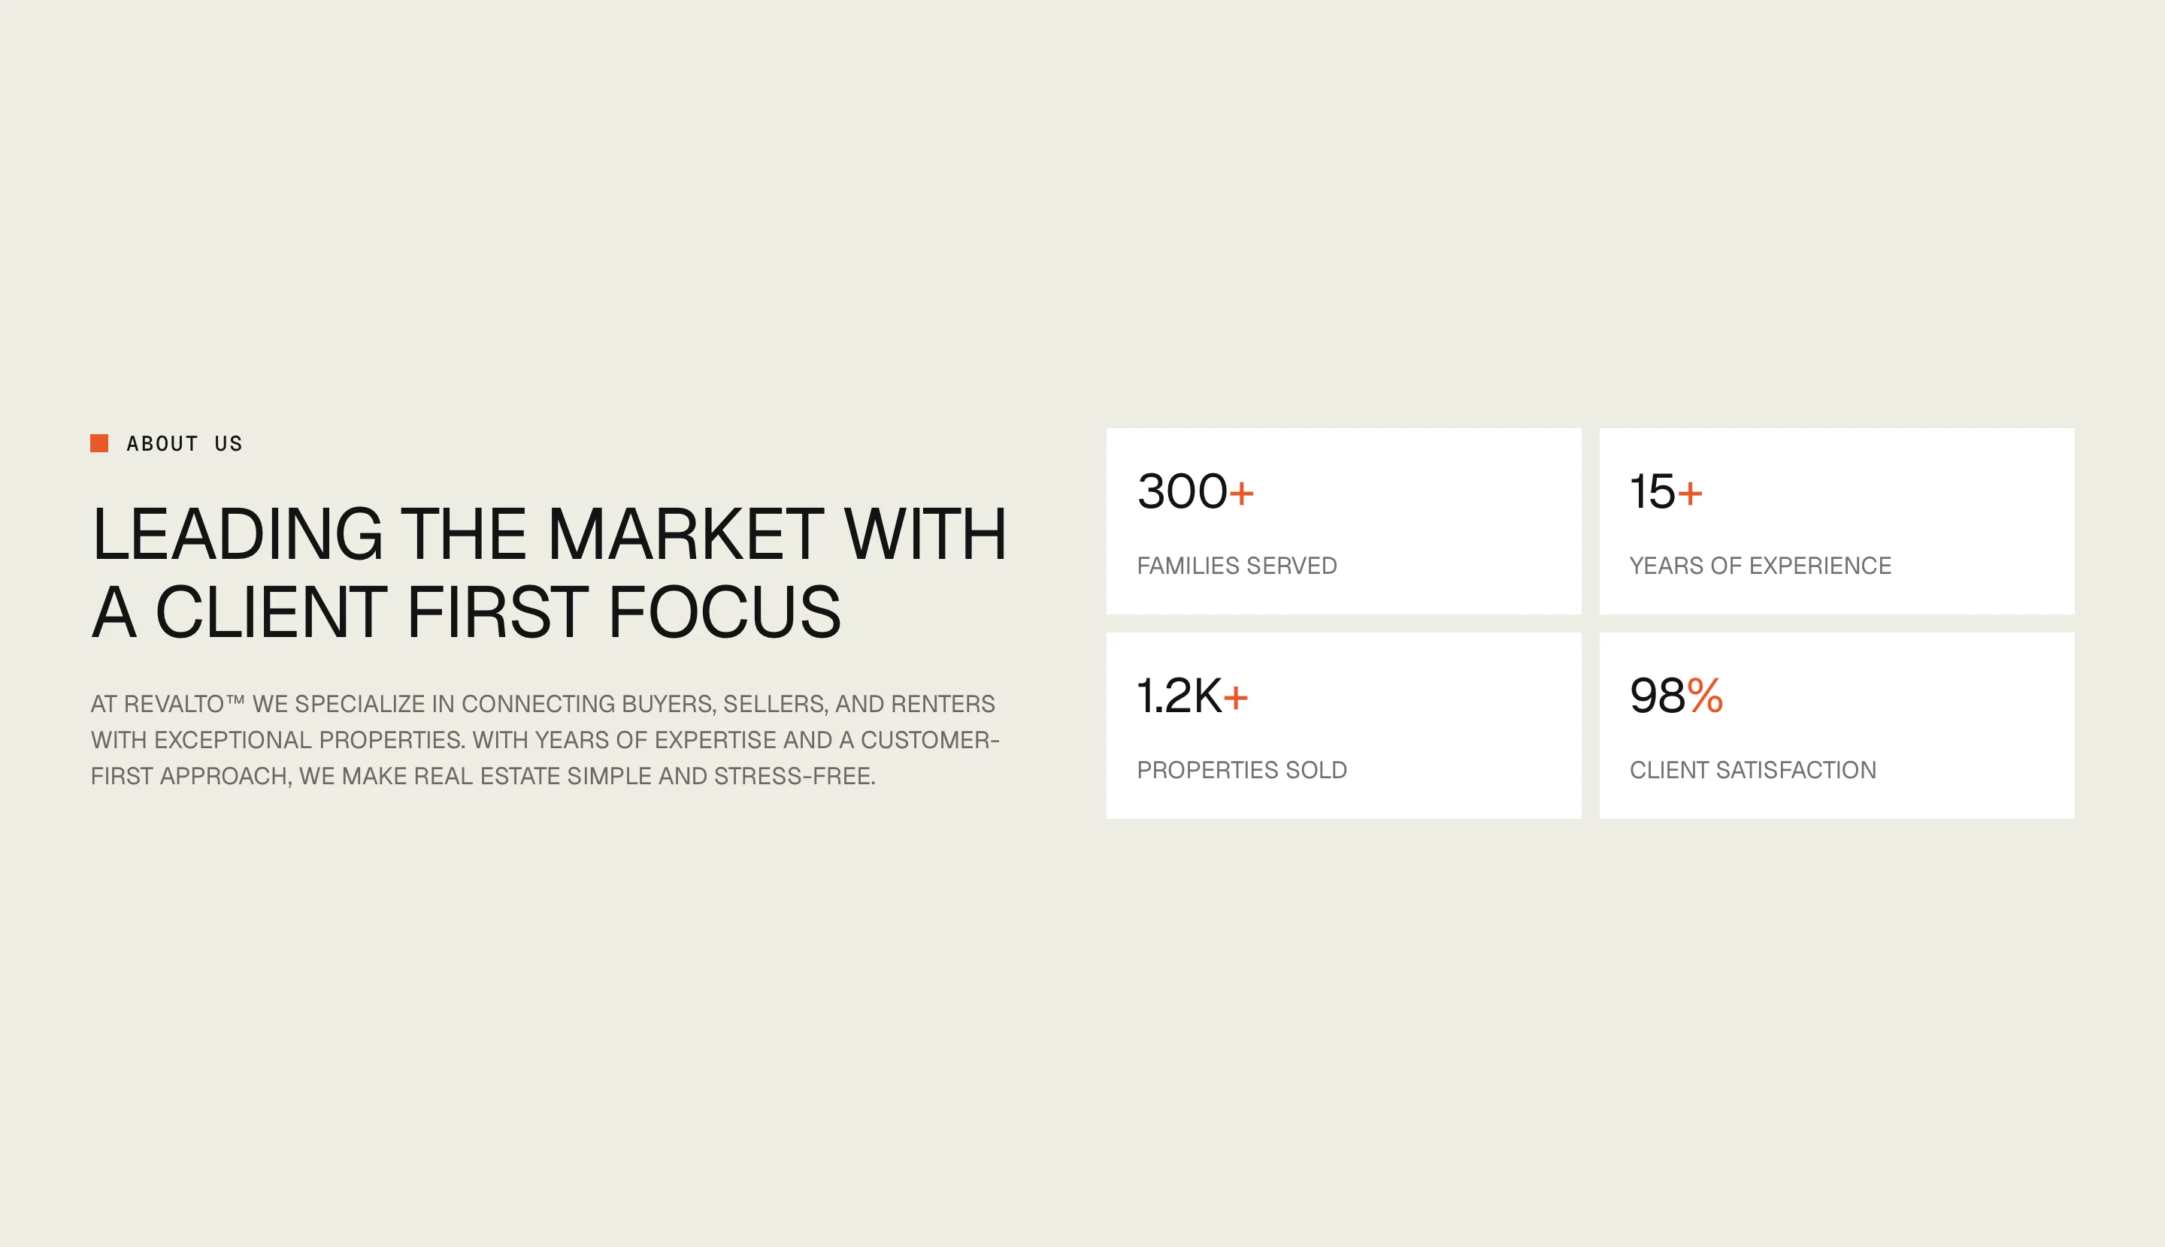Click the Revalto description paragraph
This screenshot has width=2165, height=1247.
pyautogui.click(x=545, y=740)
